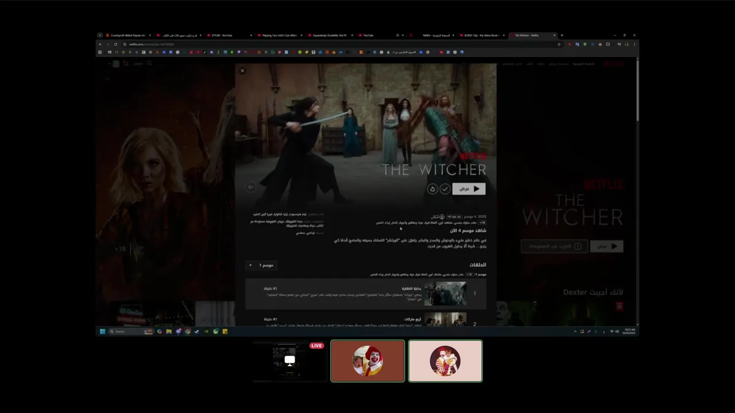Open the bookmarks bar apps grid

100,52
